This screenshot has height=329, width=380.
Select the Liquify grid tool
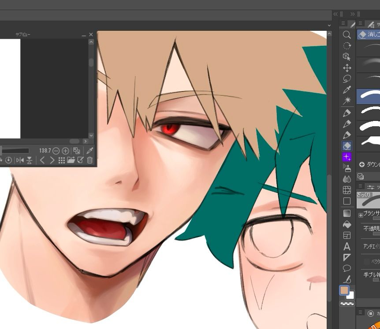coord(347,190)
